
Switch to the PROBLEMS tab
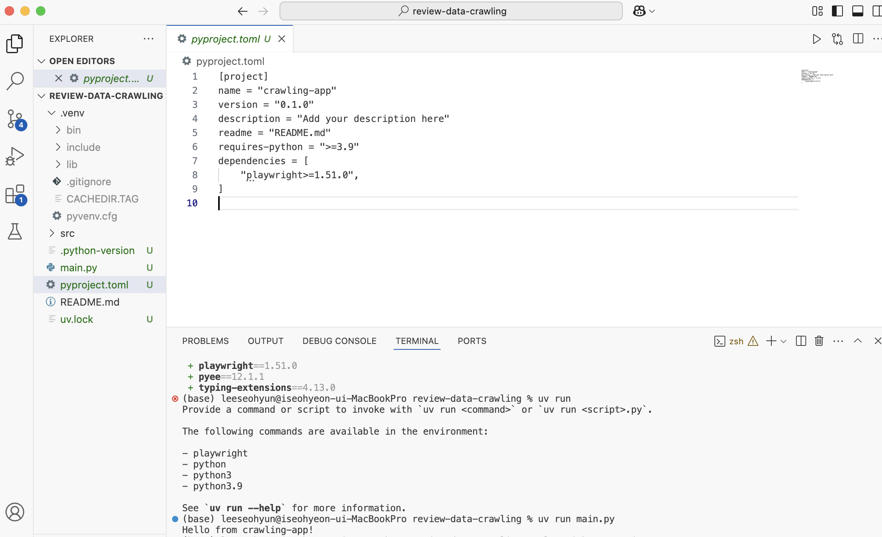(x=205, y=341)
